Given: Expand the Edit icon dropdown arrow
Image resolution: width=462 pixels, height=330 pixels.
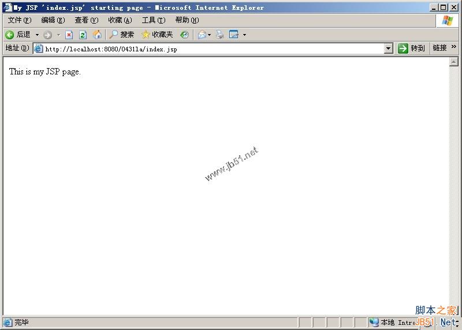Looking at the screenshot, I should coord(244,35).
